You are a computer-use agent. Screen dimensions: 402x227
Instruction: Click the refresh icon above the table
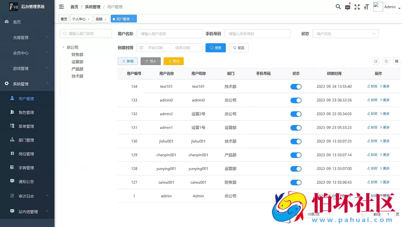coord(386,61)
